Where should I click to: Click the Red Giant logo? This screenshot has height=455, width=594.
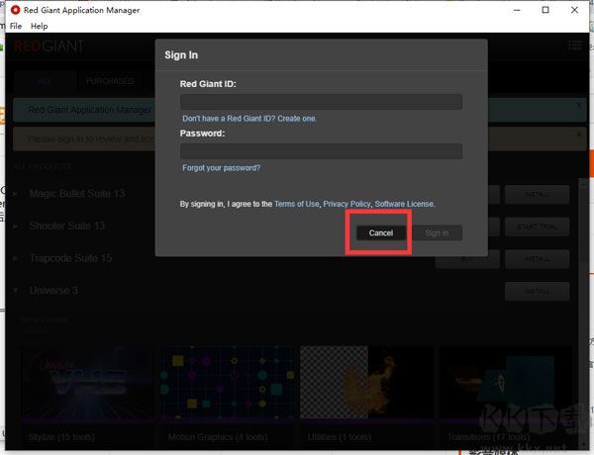click(x=49, y=46)
